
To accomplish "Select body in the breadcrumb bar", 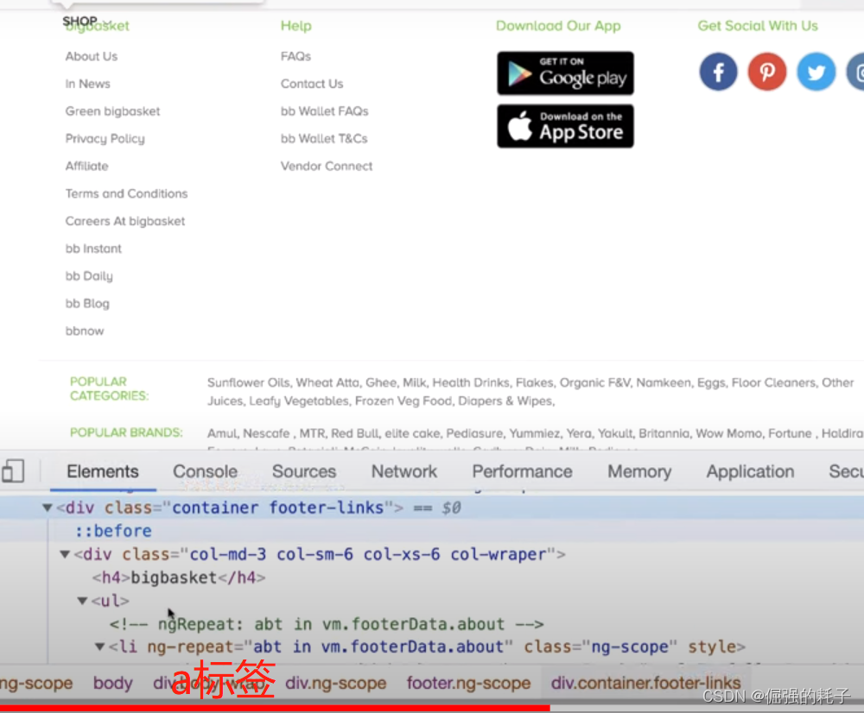I will 112,684.
